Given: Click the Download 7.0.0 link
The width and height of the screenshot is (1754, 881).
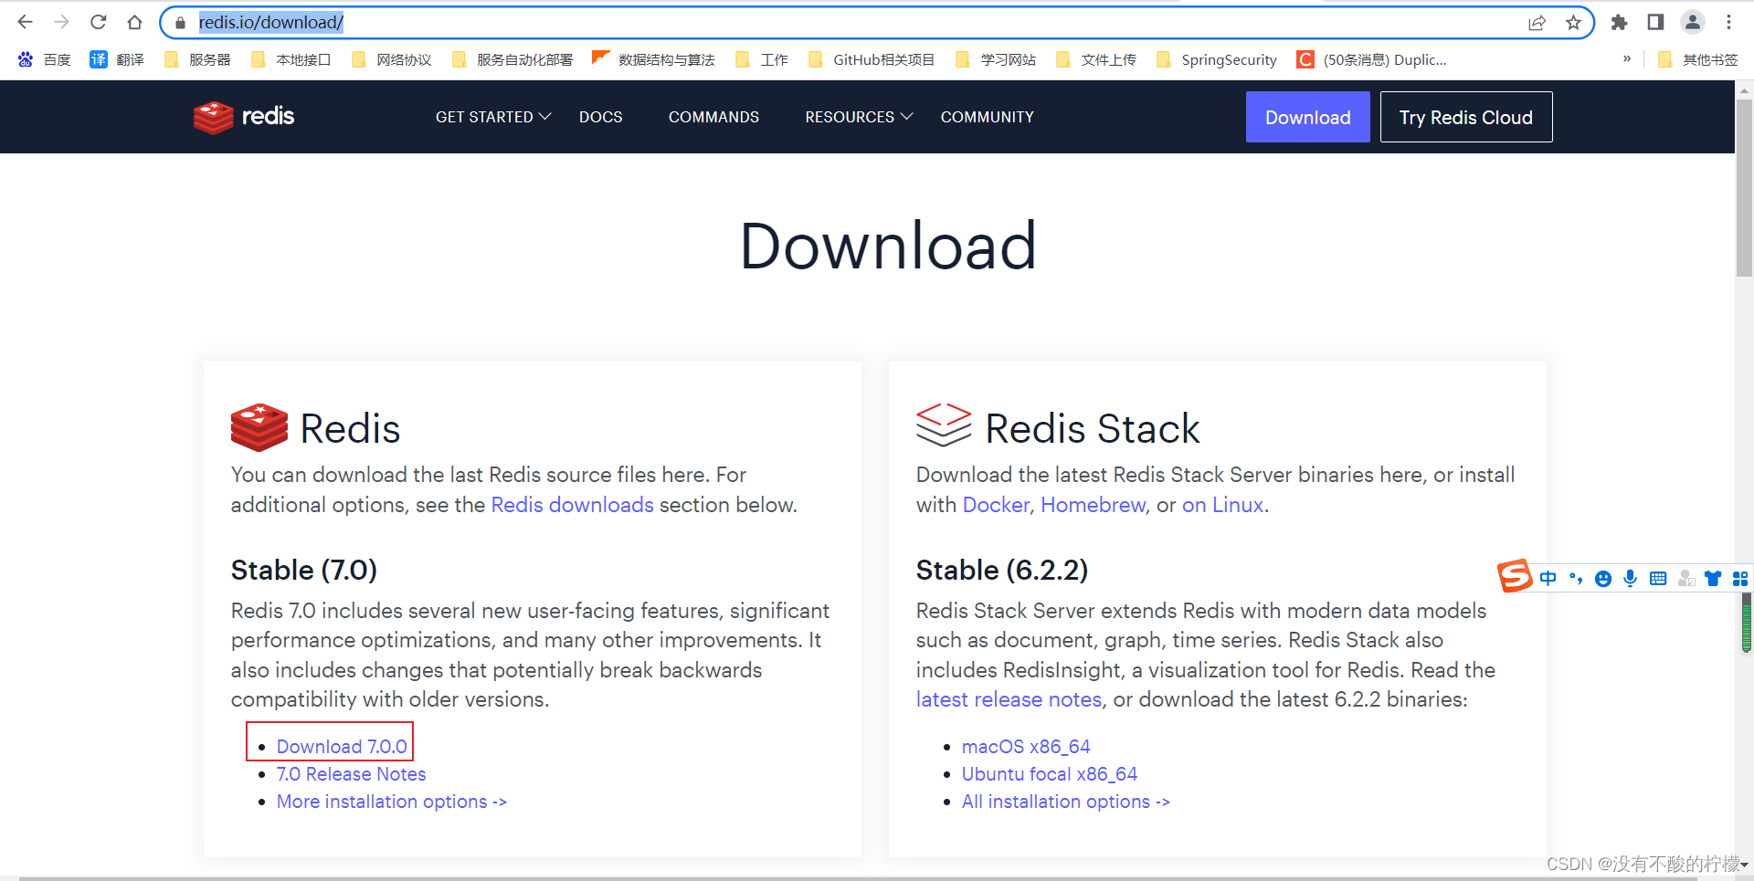Looking at the screenshot, I should [342, 746].
